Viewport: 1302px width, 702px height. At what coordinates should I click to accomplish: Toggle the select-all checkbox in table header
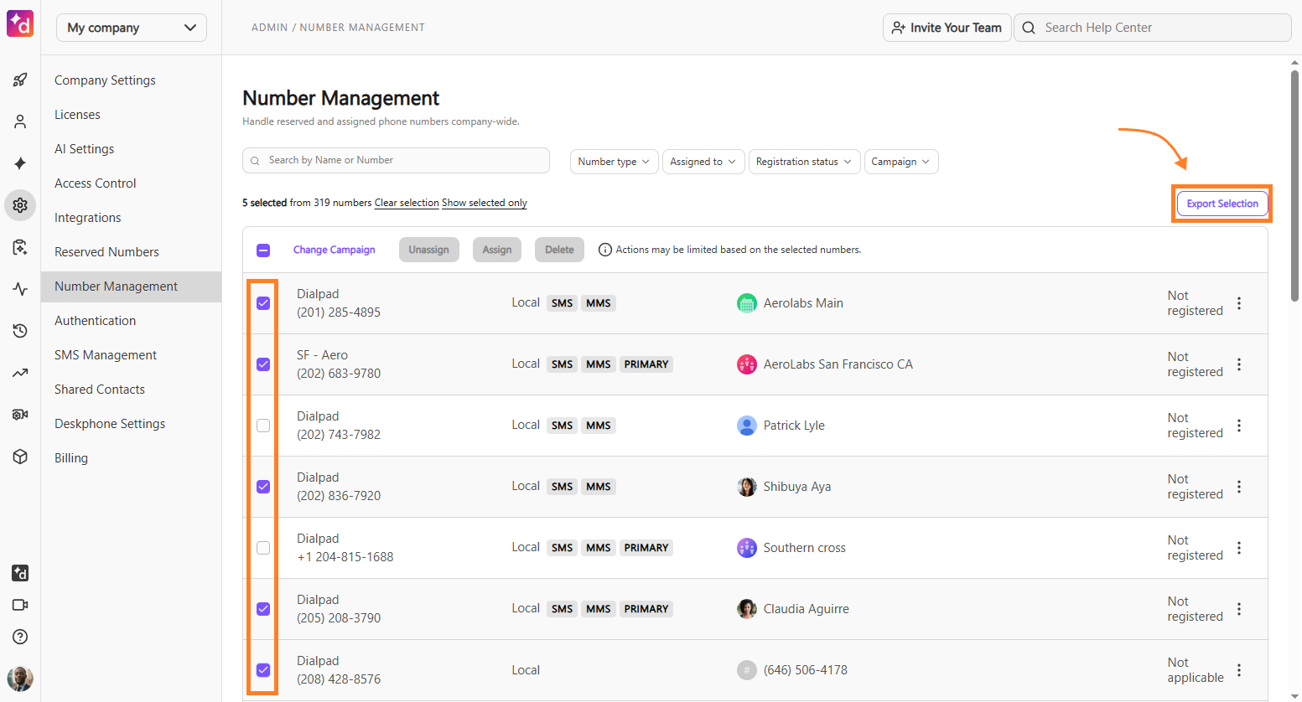[263, 250]
